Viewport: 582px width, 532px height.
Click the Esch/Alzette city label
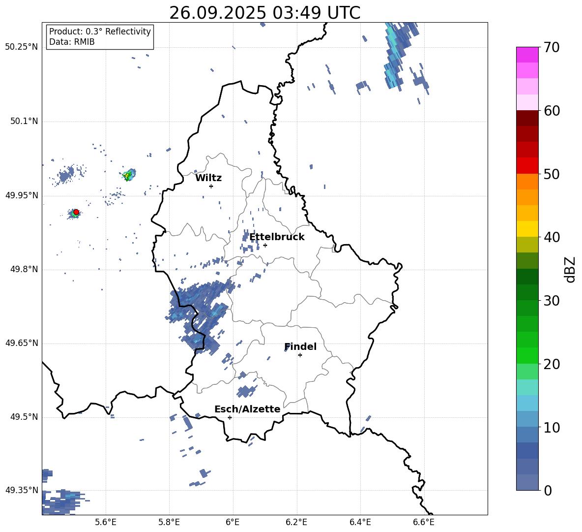(247, 409)
